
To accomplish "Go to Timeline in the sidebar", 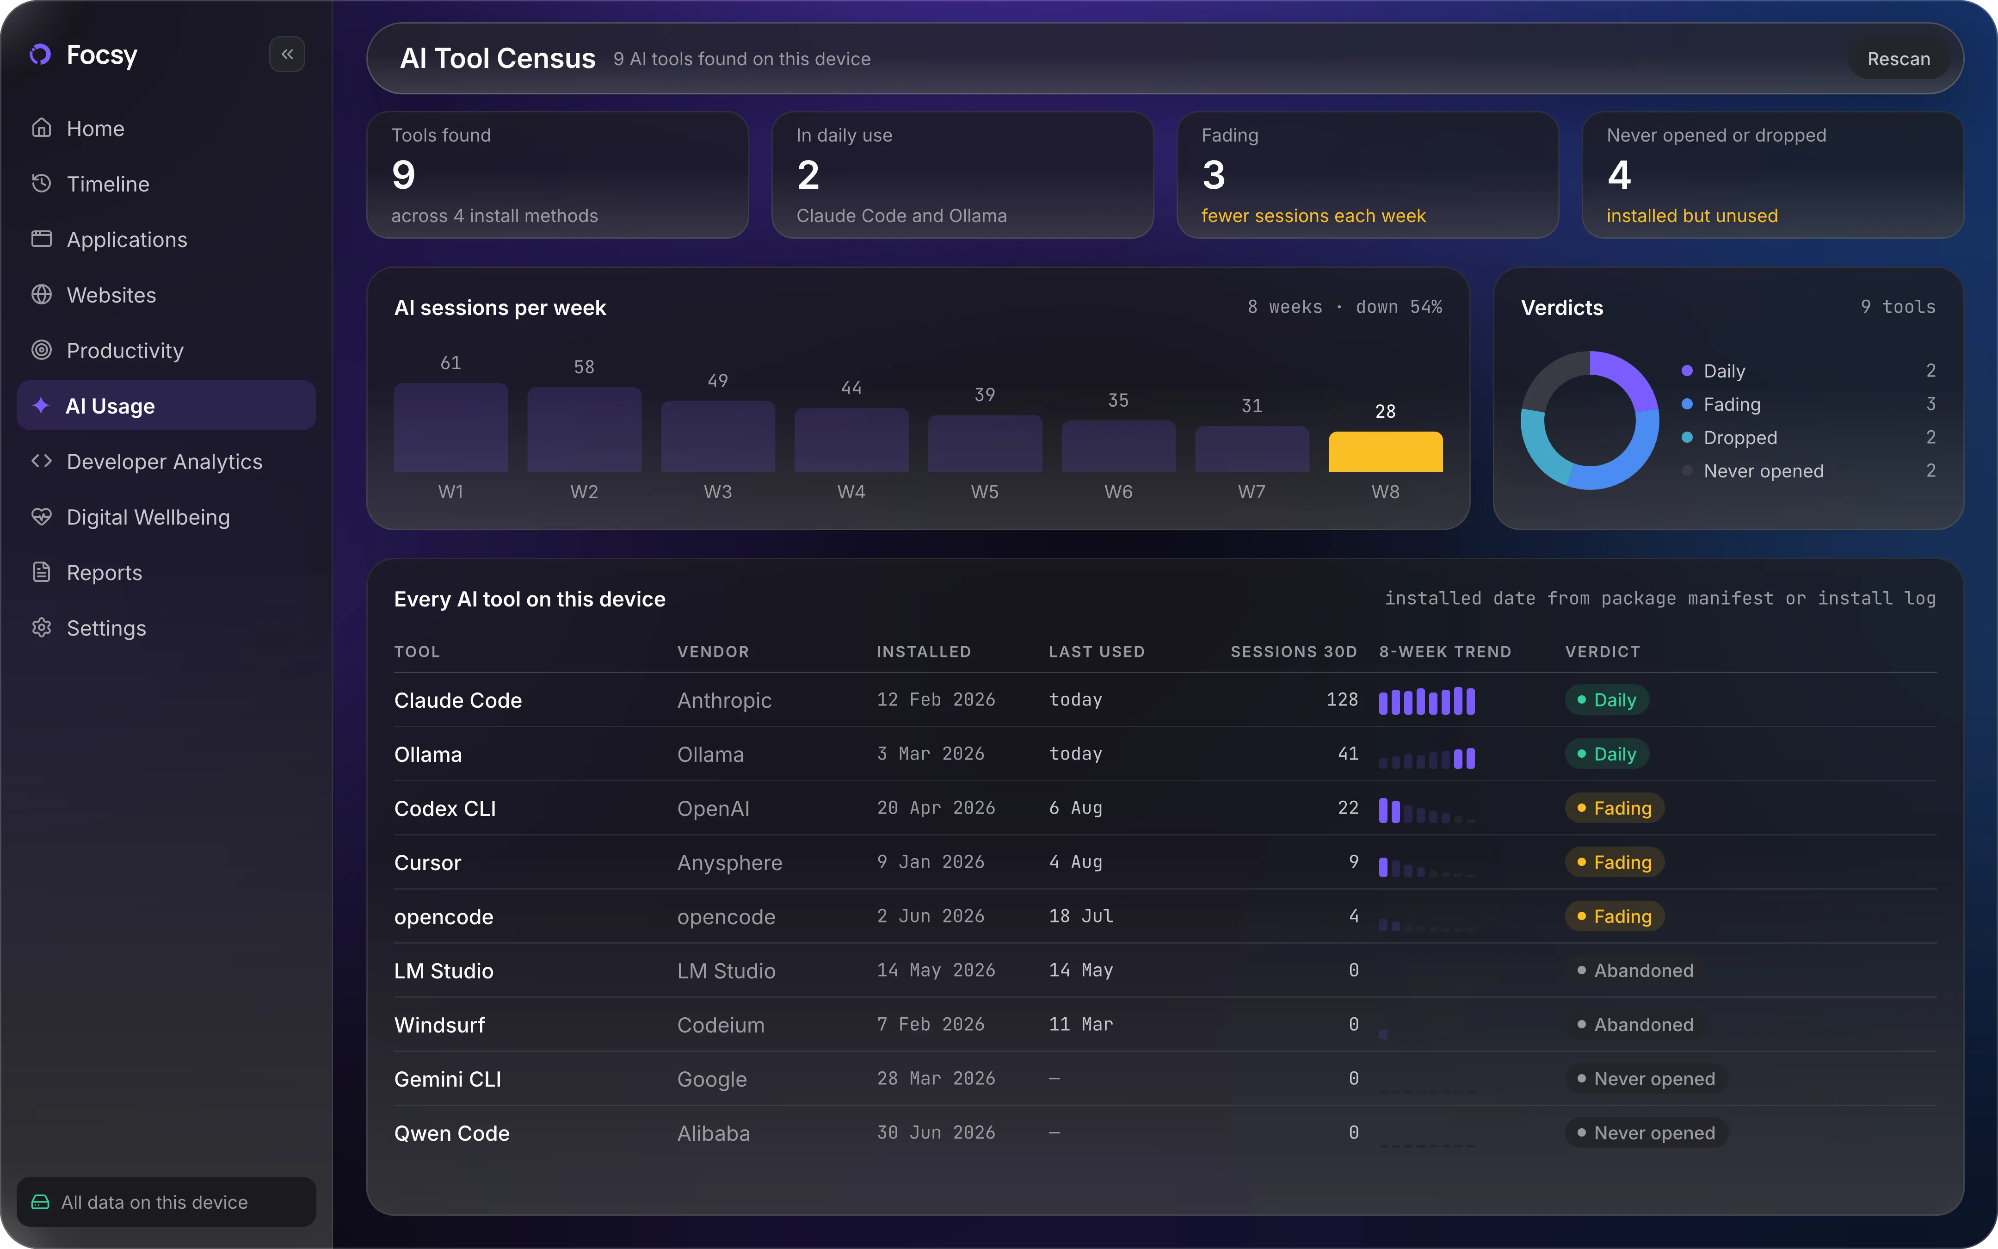I will (166, 183).
